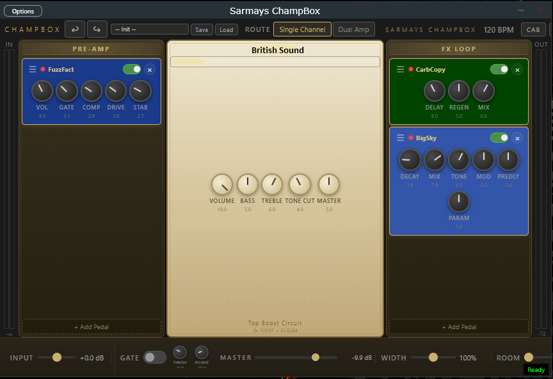Click the TONE CUT amp knob
Viewport: 553px width, 379px height.
pyautogui.click(x=300, y=185)
